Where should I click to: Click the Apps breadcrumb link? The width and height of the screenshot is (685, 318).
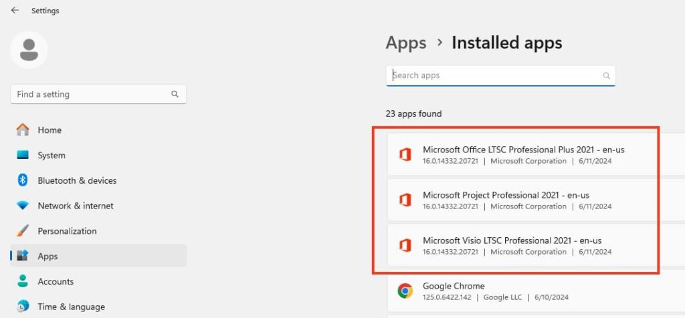(x=406, y=43)
